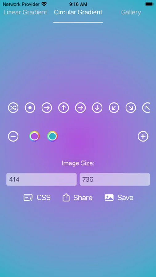Viewport: 156px width, 277px height.
Task: Open the purple color picker swatch
Action: (x=34, y=136)
